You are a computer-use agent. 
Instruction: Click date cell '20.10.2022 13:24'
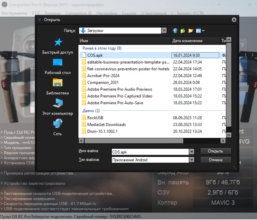click(187, 131)
